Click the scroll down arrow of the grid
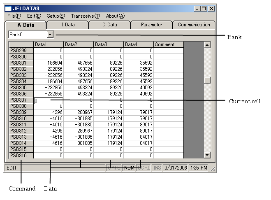This screenshot has width=271, height=200. [x=207, y=155]
